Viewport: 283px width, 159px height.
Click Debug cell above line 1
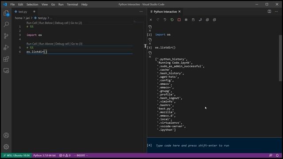(61, 23)
